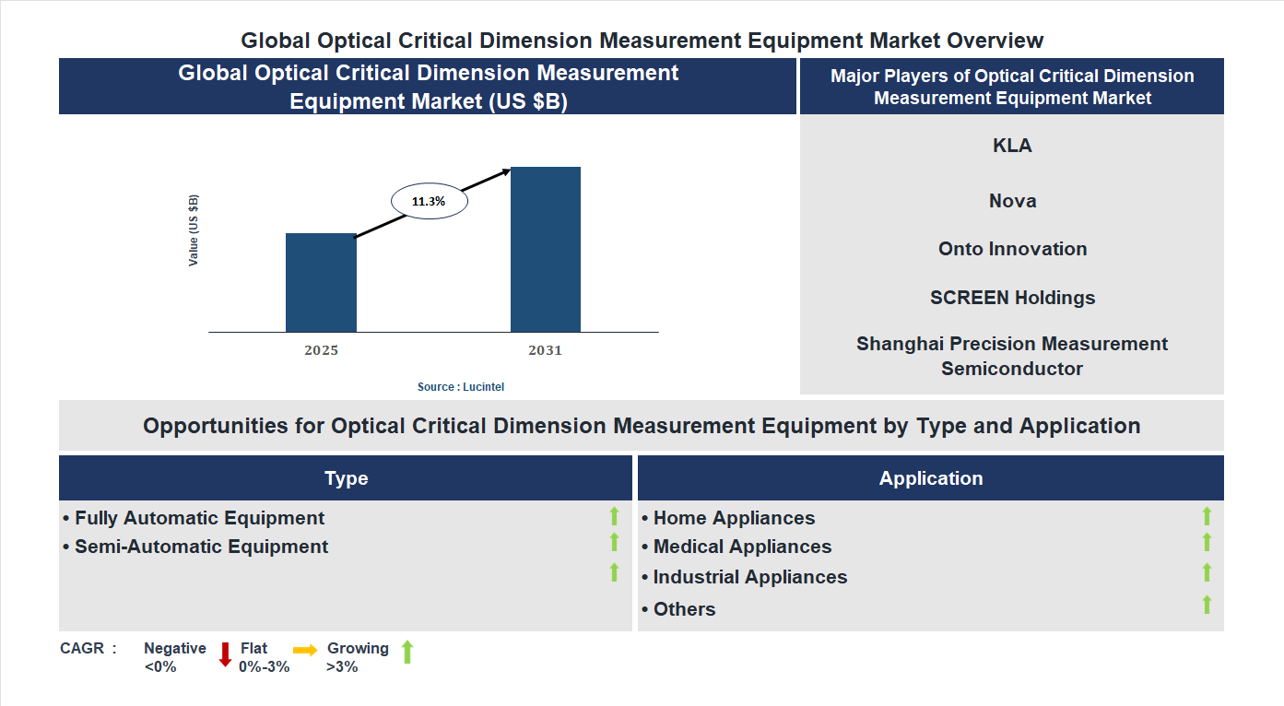1284x706 pixels.
Task: Select the Onto Innovation entry
Action: (x=1011, y=249)
